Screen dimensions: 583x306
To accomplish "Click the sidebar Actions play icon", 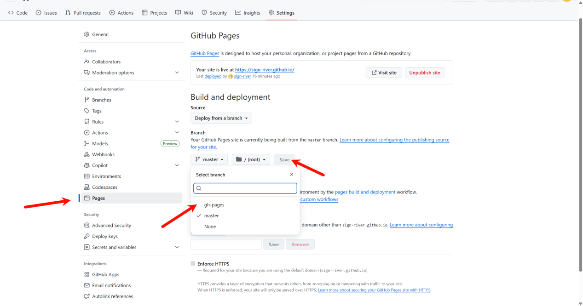I will [x=87, y=133].
